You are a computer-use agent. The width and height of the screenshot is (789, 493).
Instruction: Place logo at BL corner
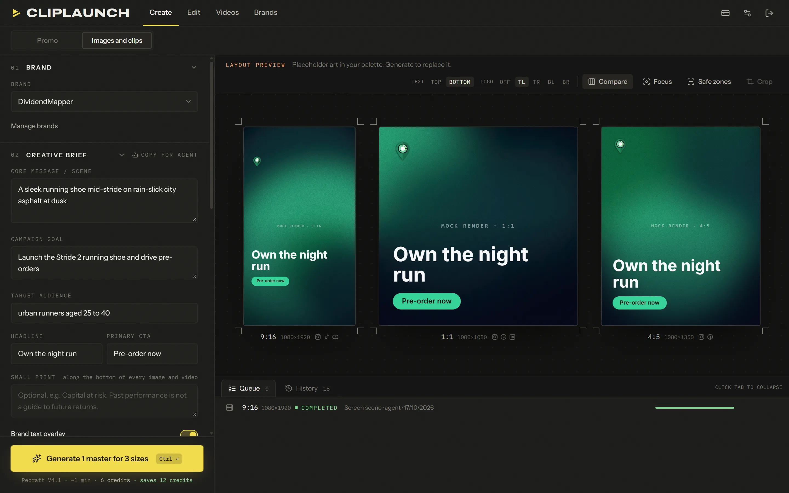pos(551,82)
